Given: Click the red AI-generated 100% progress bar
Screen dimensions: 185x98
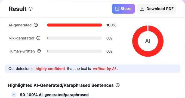Looking at the screenshot, I should point(74,25).
